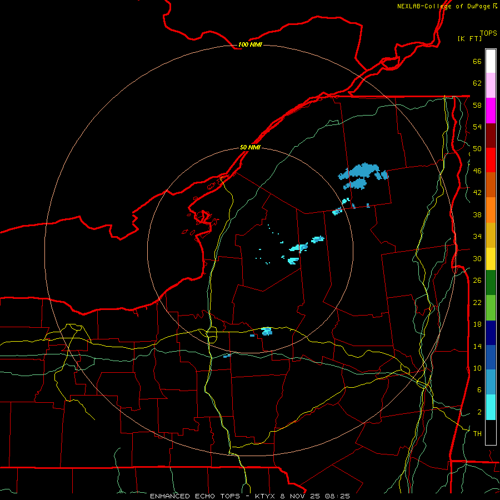Click the '6' legend value label

click(479, 390)
